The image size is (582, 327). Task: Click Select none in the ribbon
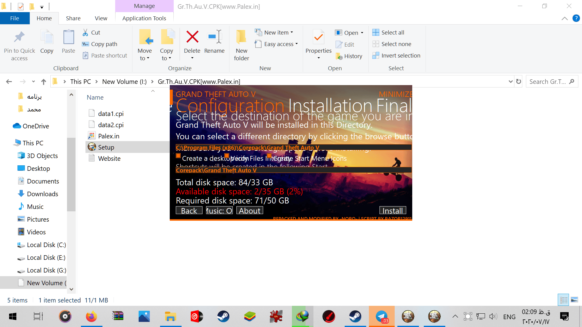point(392,44)
